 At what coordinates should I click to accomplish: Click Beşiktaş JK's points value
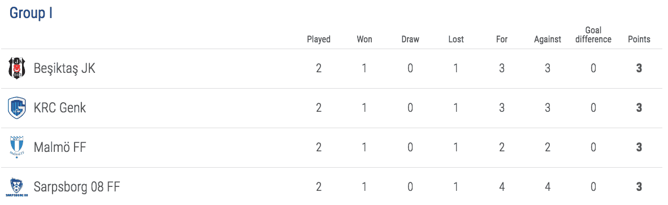[x=639, y=68]
